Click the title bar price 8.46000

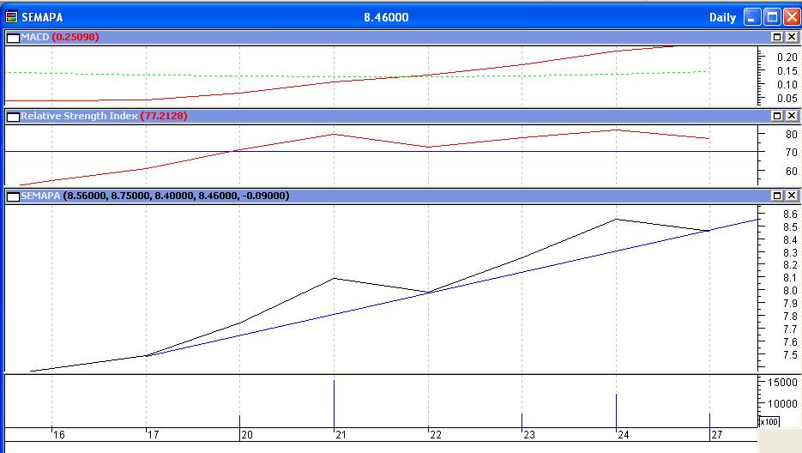[386, 17]
